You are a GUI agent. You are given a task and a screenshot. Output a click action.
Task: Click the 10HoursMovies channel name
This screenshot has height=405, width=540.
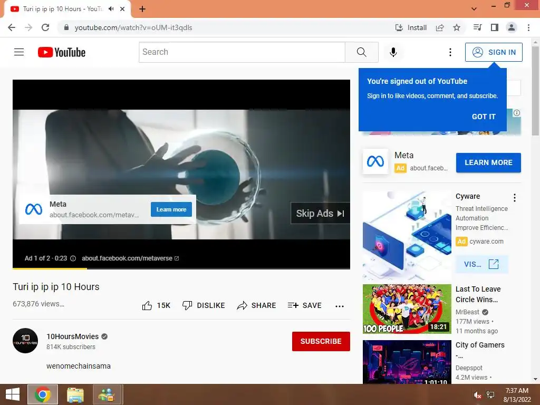73,336
